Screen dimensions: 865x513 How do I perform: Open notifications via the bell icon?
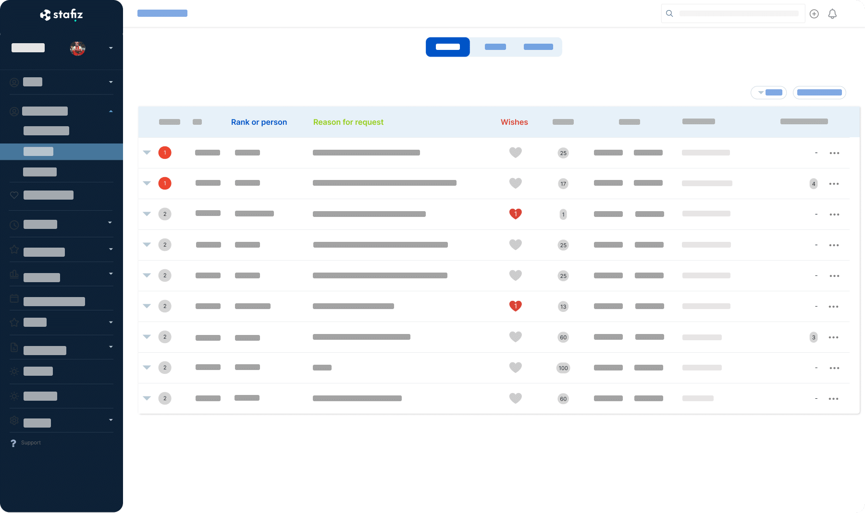pyautogui.click(x=832, y=13)
